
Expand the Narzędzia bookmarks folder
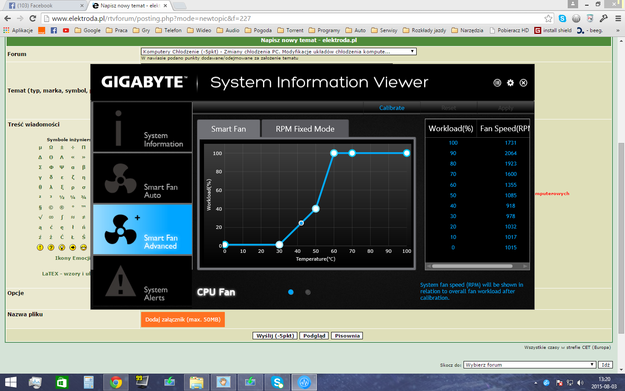point(467,30)
